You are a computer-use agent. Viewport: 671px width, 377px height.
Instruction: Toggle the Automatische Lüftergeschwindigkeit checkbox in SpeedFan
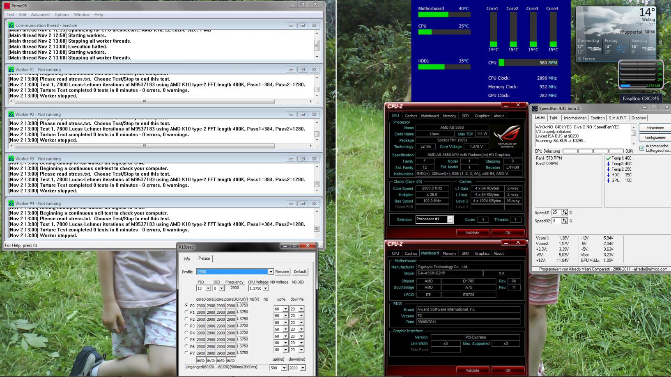642,148
